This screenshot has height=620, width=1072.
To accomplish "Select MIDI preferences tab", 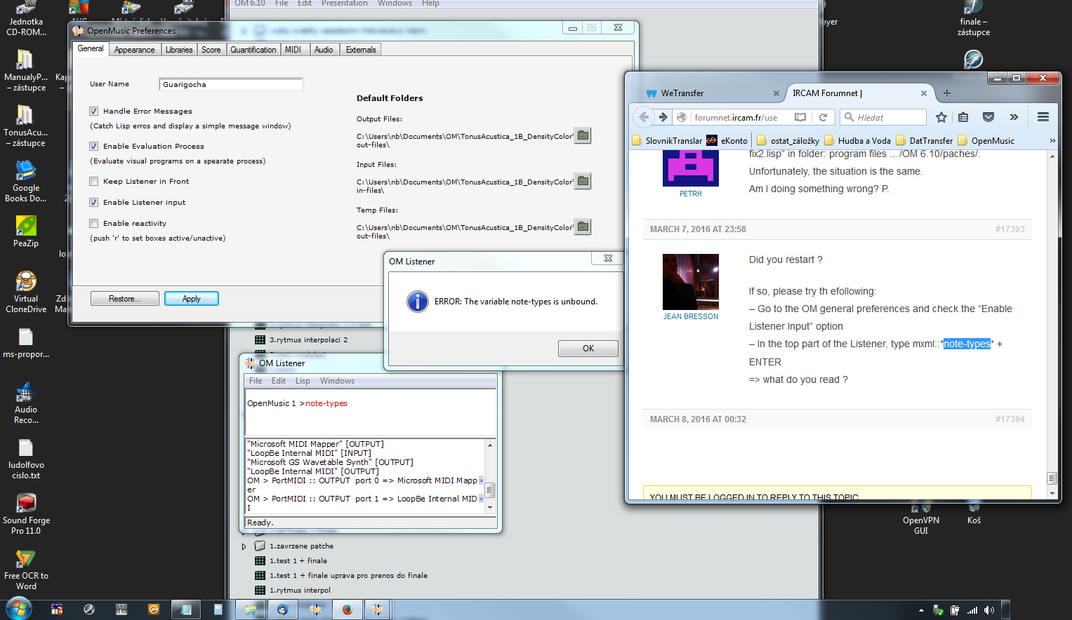I will pos(293,50).
